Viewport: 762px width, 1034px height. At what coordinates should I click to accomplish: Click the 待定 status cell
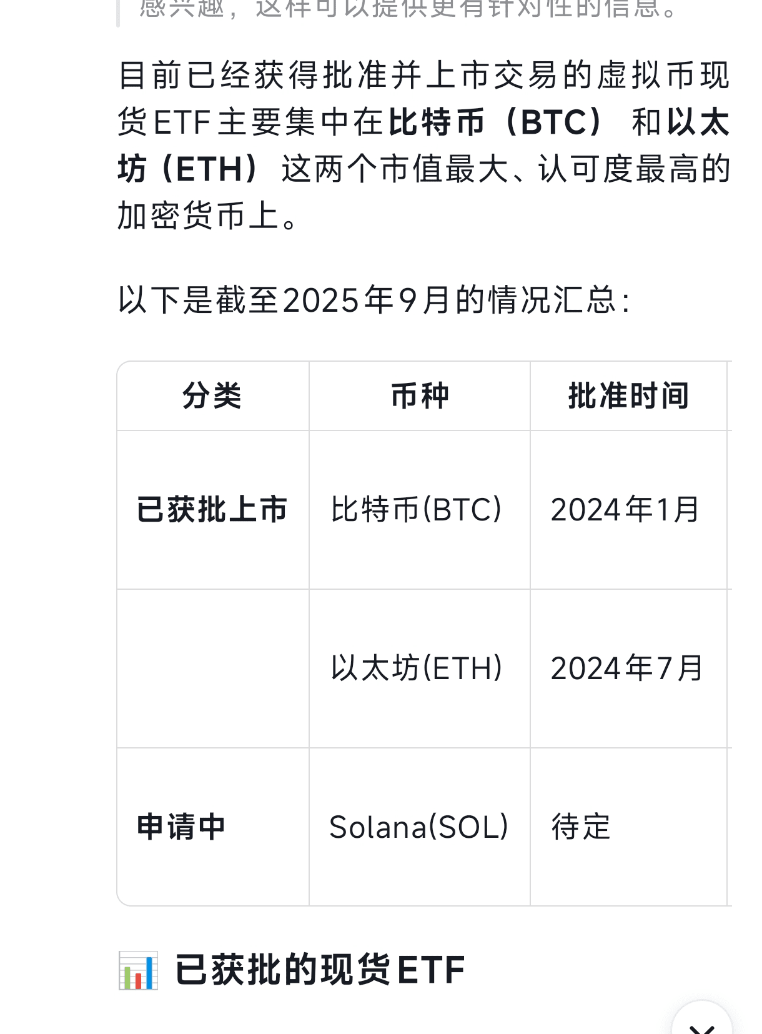click(628, 827)
